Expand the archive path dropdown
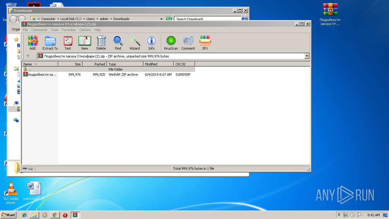Image resolution: width=389 pixels, height=219 pixels. [307, 56]
